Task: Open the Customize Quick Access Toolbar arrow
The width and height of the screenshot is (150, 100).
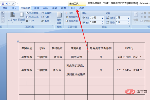Action: pos(18,4)
